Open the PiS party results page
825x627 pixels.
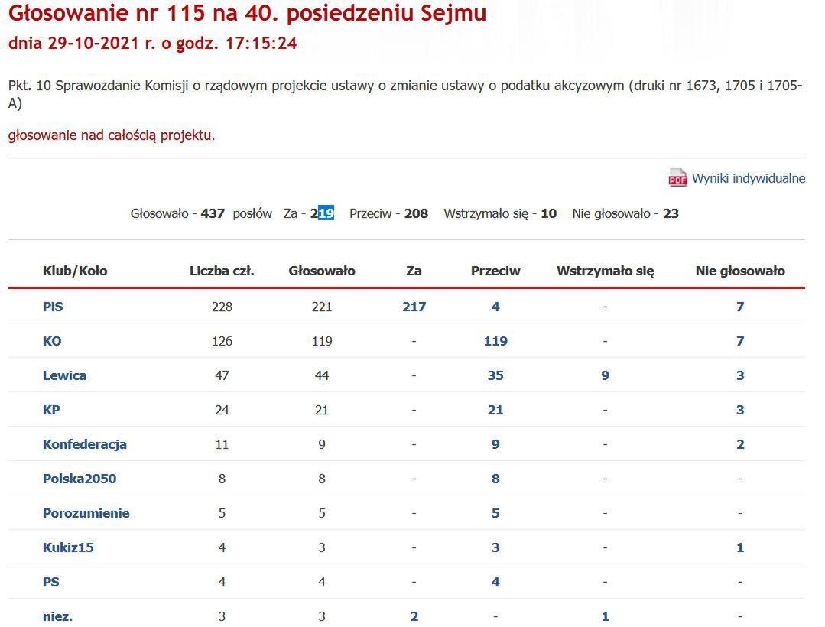click(53, 306)
